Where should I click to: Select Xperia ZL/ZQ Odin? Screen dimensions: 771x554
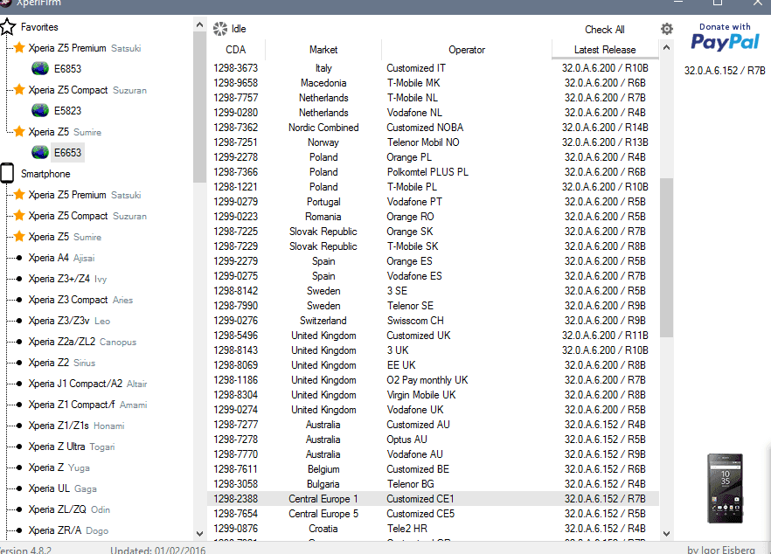click(69, 509)
